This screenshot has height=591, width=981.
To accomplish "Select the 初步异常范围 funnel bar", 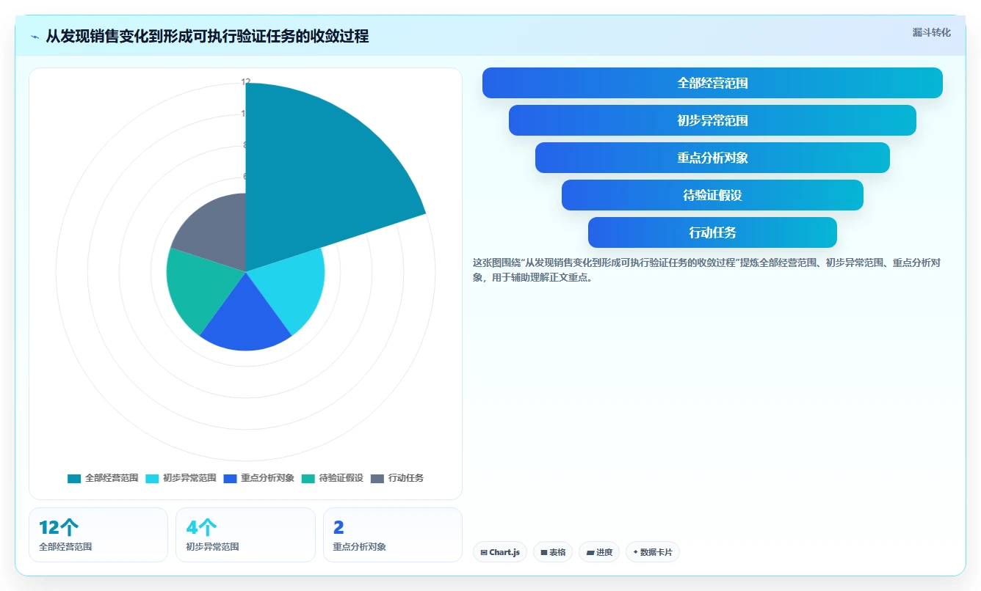I will (x=712, y=120).
